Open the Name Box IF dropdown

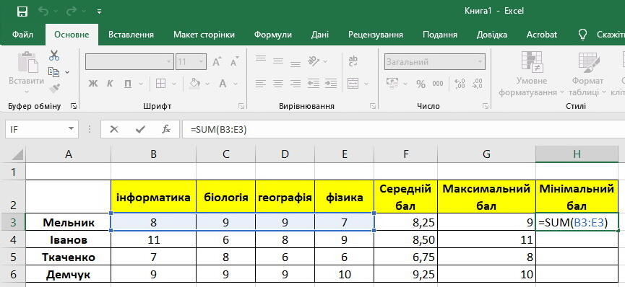point(72,129)
